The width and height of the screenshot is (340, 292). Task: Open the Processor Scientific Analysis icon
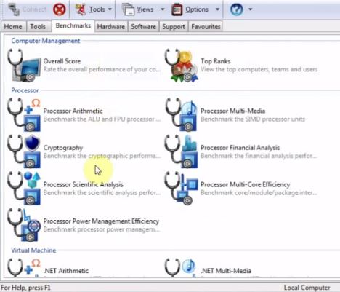[24, 189]
